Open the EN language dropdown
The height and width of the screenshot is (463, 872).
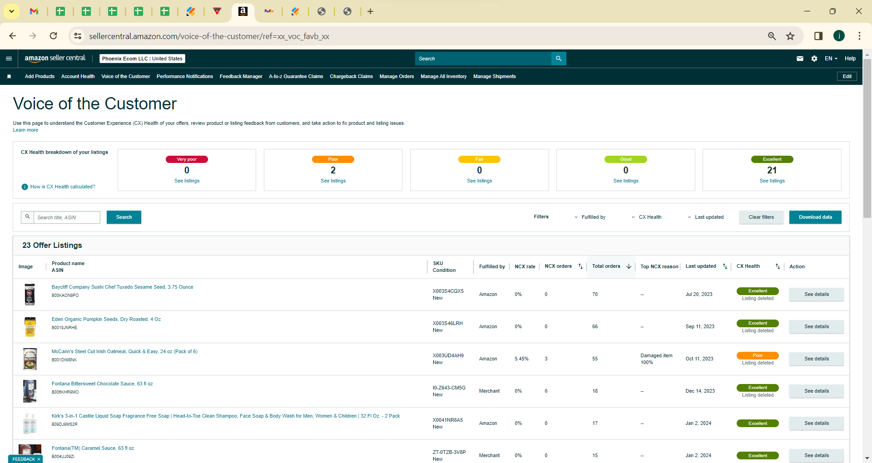831,59
